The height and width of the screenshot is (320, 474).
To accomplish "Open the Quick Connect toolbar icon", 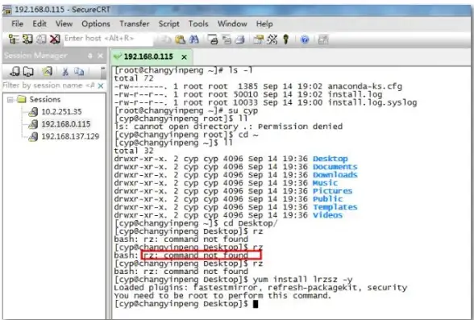I will 27,39.
